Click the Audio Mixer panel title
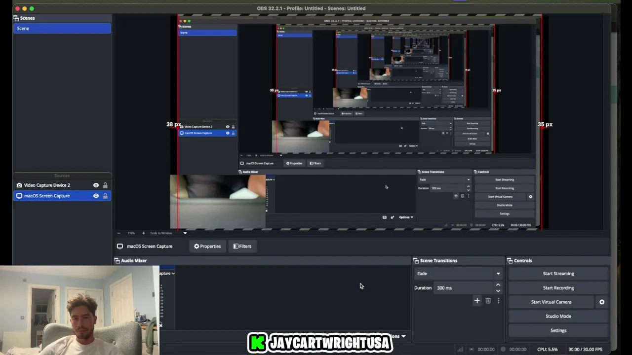This screenshot has height=355, width=632. [134, 261]
